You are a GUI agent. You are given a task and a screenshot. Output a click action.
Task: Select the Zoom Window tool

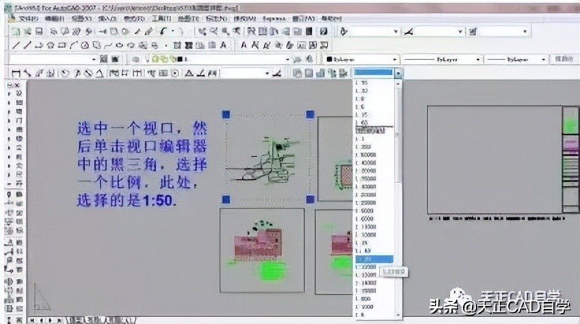click(x=225, y=32)
